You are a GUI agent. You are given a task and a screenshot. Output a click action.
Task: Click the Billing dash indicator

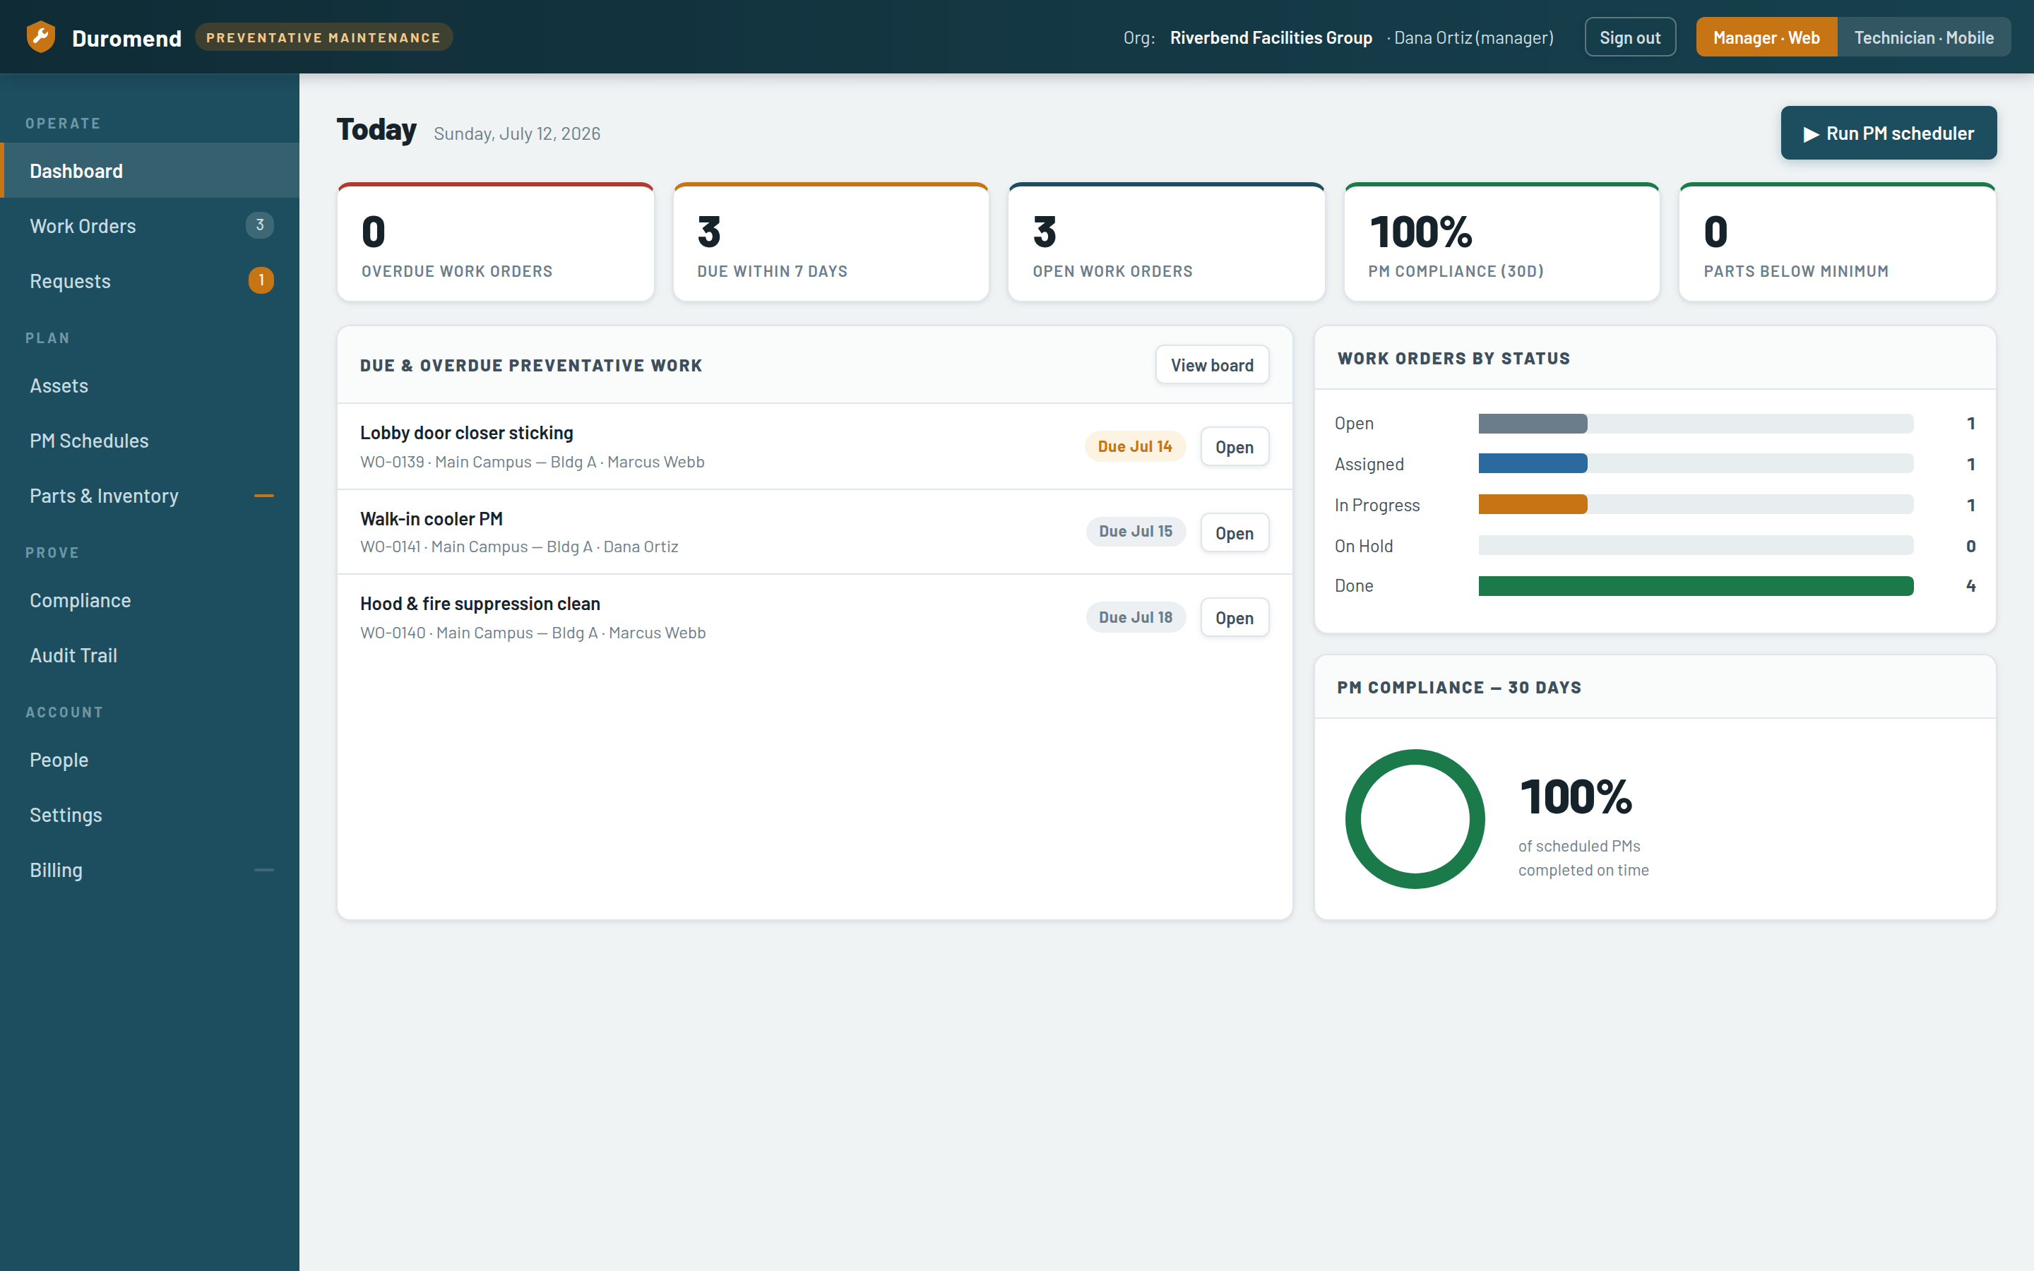coord(264,870)
